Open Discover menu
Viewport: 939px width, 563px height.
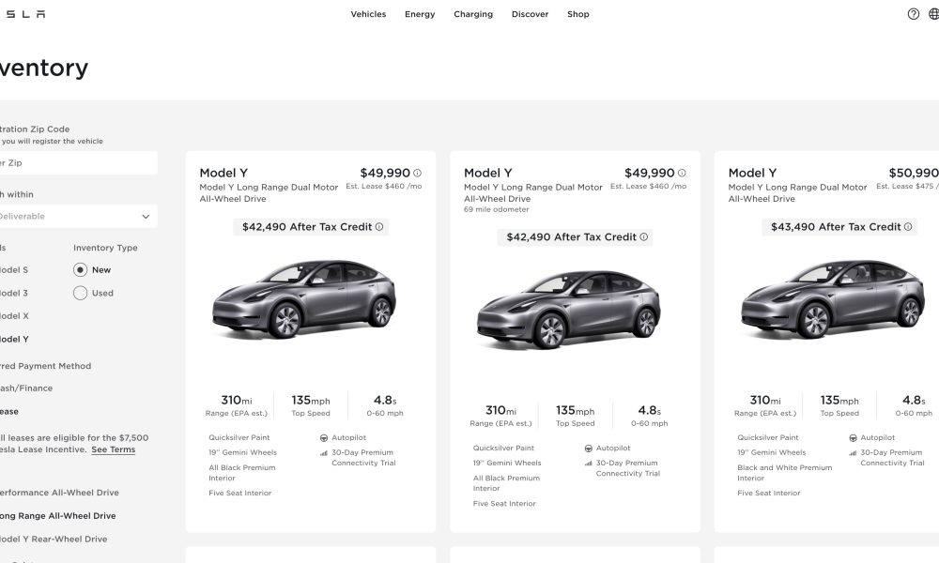coord(530,14)
